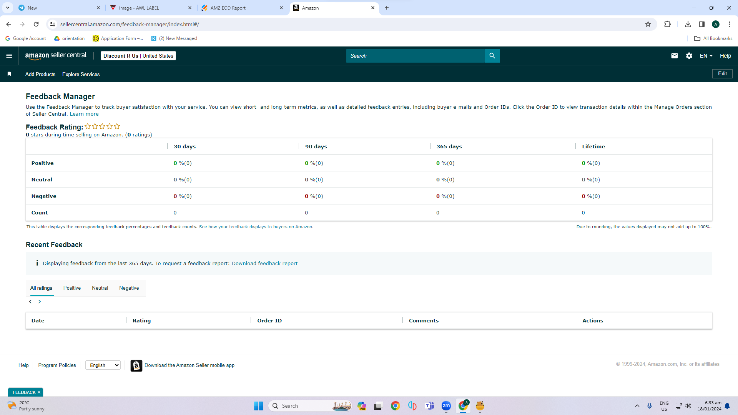
Task: Open the hamburger navigation menu
Action: [9, 56]
